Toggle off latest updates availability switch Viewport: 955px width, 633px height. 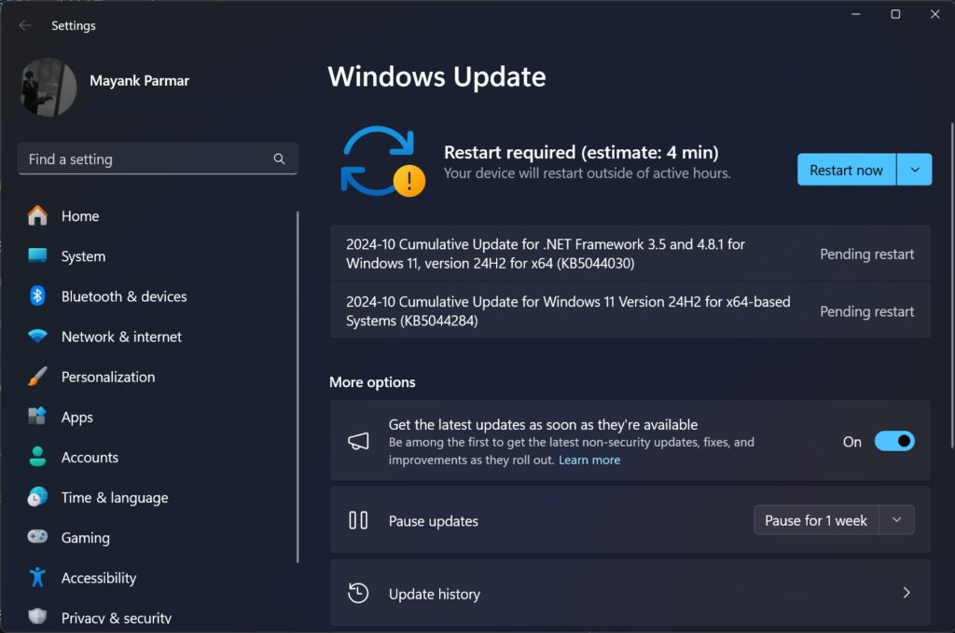(x=893, y=441)
